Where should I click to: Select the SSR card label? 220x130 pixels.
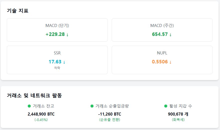pyautogui.click(x=57, y=53)
